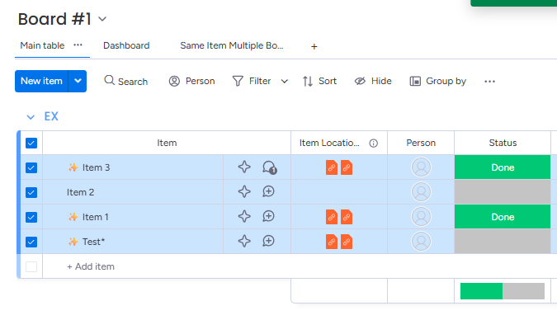Uncheck the Test* row checkbox
The width and height of the screenshot is (557, 320).
click(x=31, y=242)
